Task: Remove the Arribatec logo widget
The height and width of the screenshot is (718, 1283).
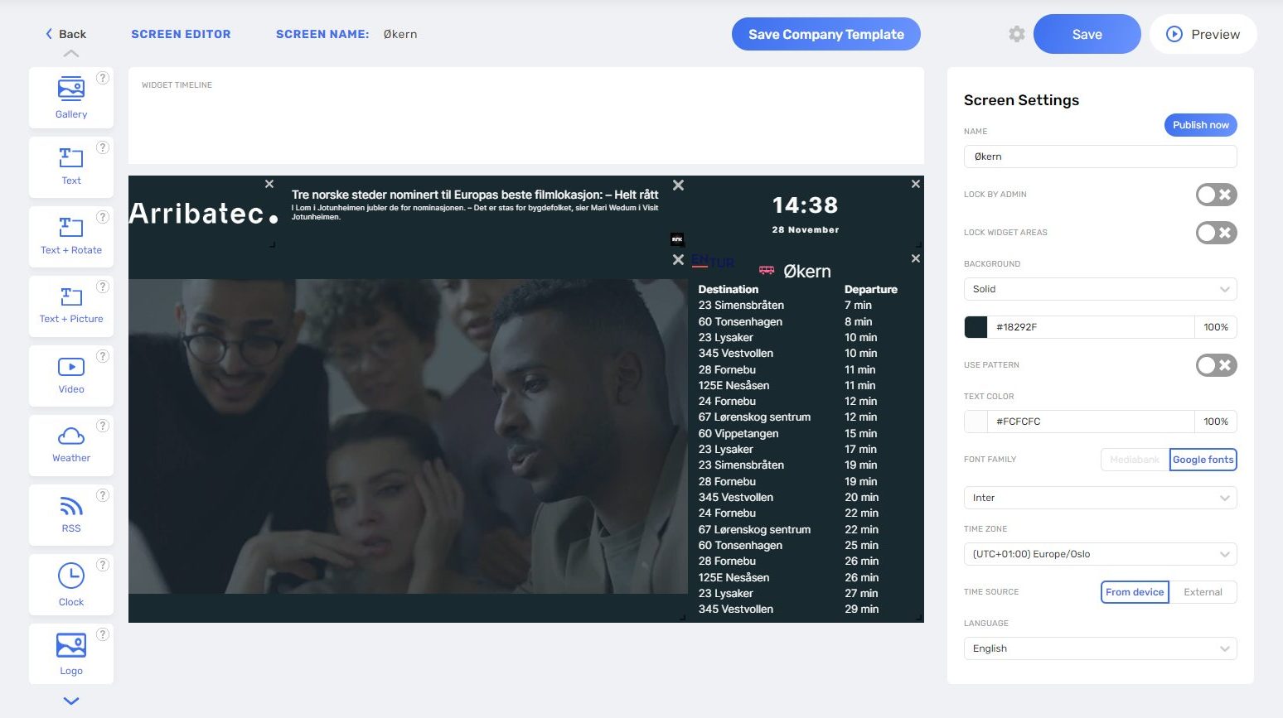Action: [x=269, y=184]
